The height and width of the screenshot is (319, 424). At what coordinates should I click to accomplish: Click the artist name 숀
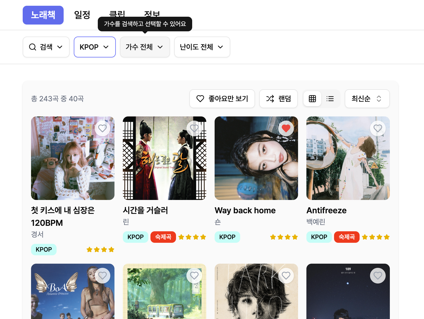(x=218, y=222)
